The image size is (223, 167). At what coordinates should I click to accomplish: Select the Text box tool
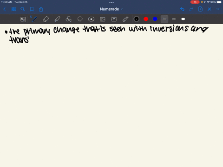114,19
